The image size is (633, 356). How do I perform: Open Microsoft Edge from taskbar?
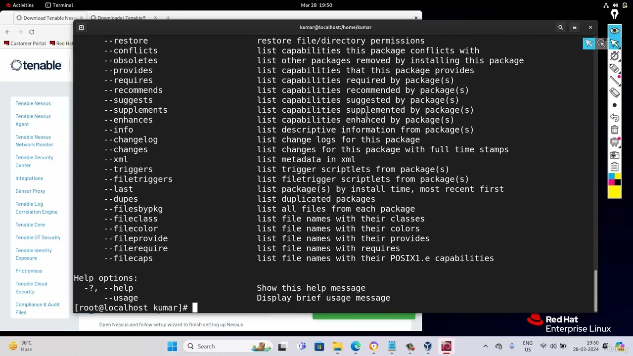click(x=356, y=346)
